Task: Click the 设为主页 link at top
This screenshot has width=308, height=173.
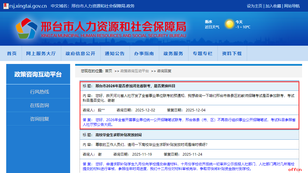Action: (x=254, y=6)
